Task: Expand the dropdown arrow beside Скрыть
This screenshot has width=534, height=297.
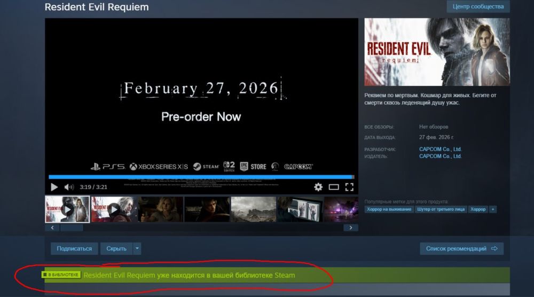Action: [137, 248]
